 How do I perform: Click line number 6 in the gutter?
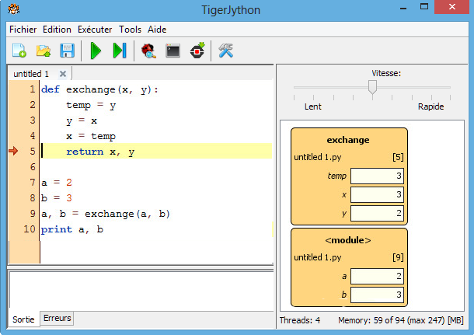tap(33, 167)
